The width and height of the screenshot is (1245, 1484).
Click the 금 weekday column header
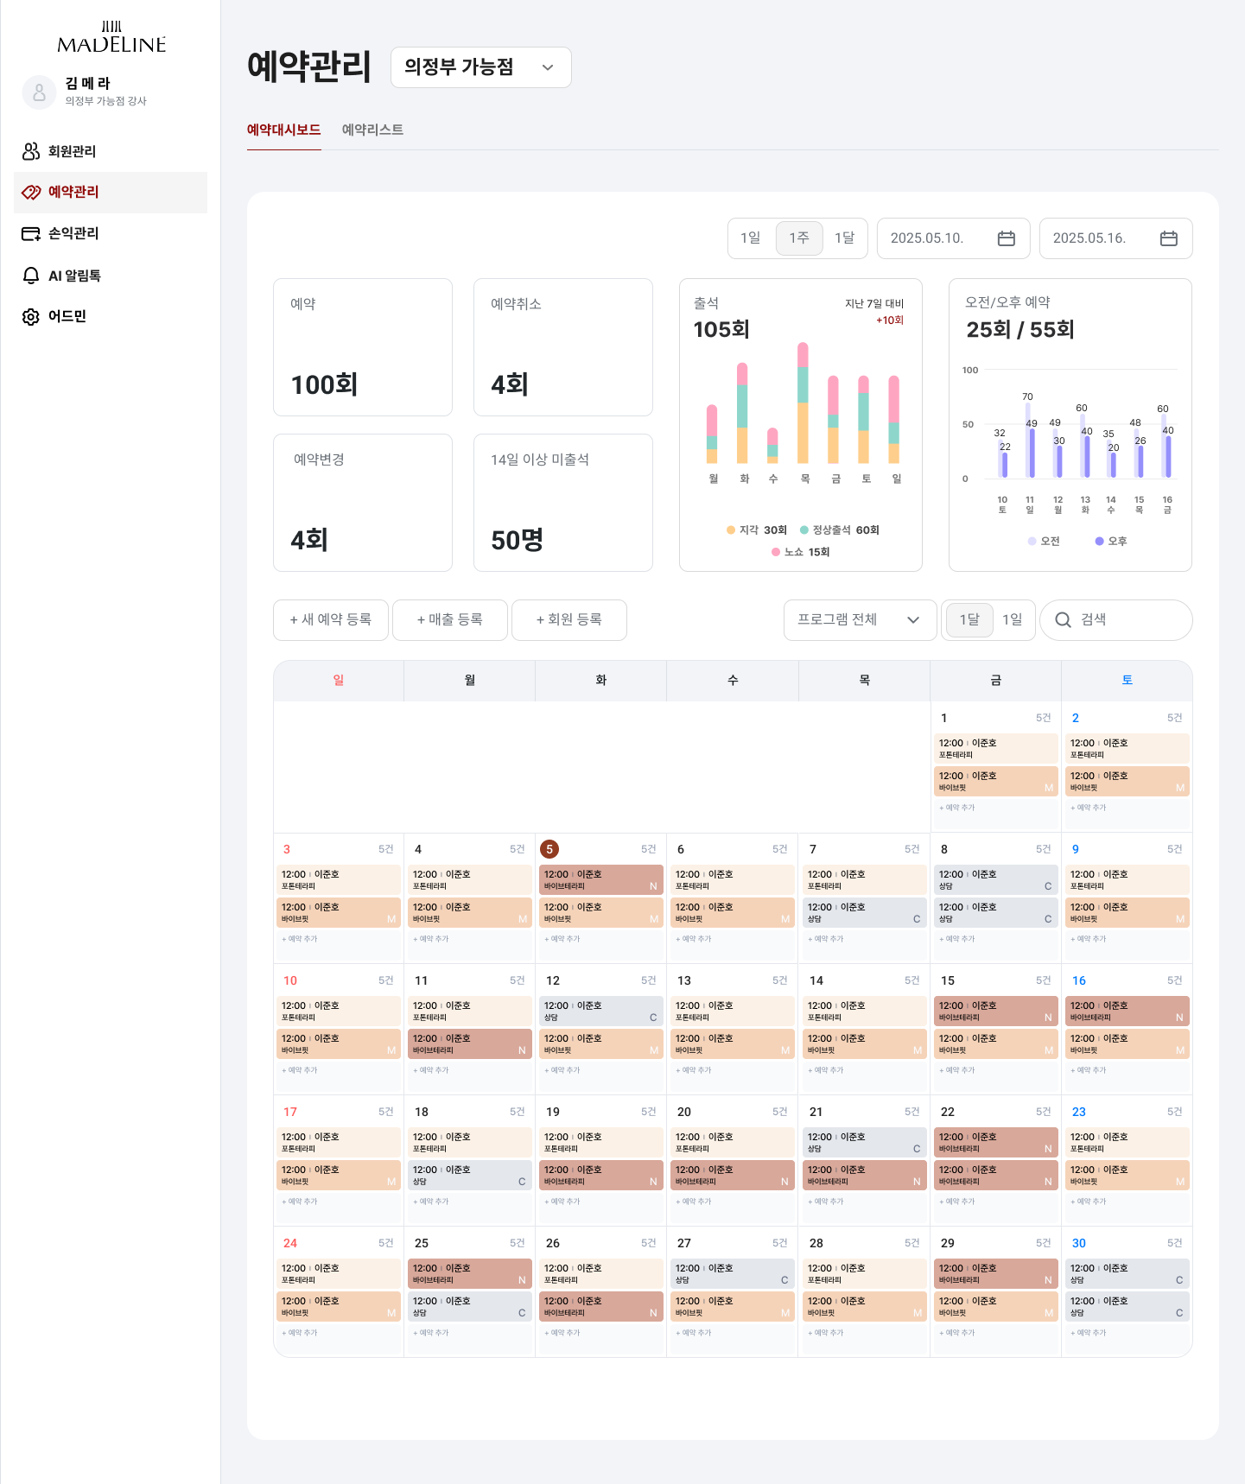(996, 681)
